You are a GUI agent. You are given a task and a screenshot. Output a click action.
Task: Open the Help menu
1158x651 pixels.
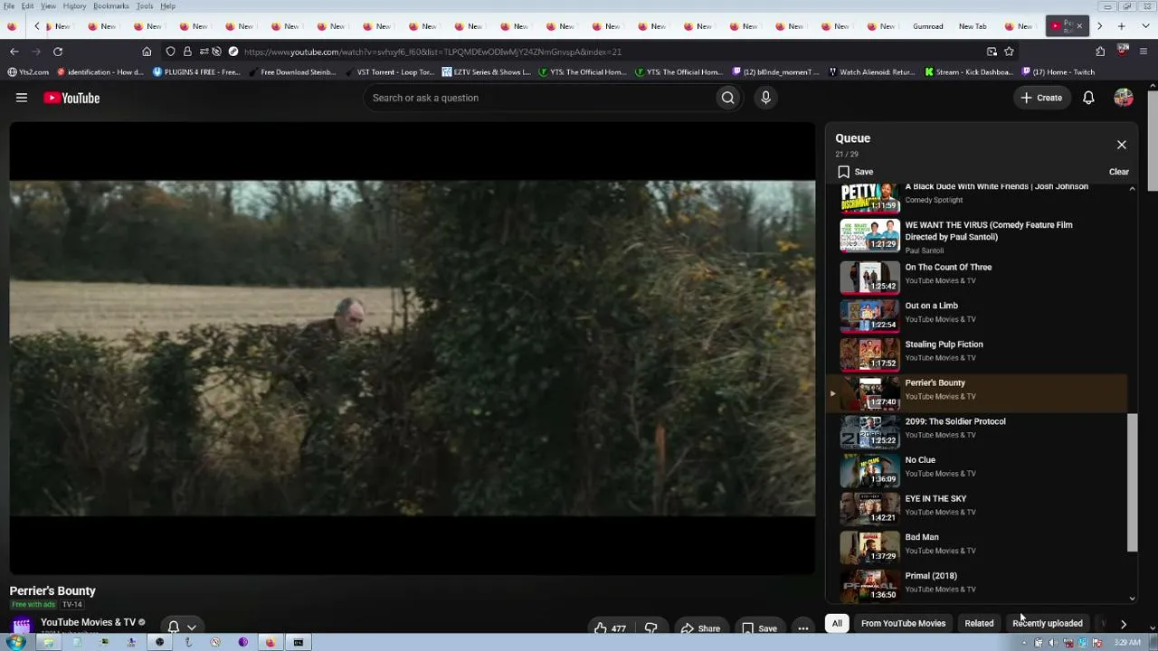pyautogui.click(x=168, y=6)
